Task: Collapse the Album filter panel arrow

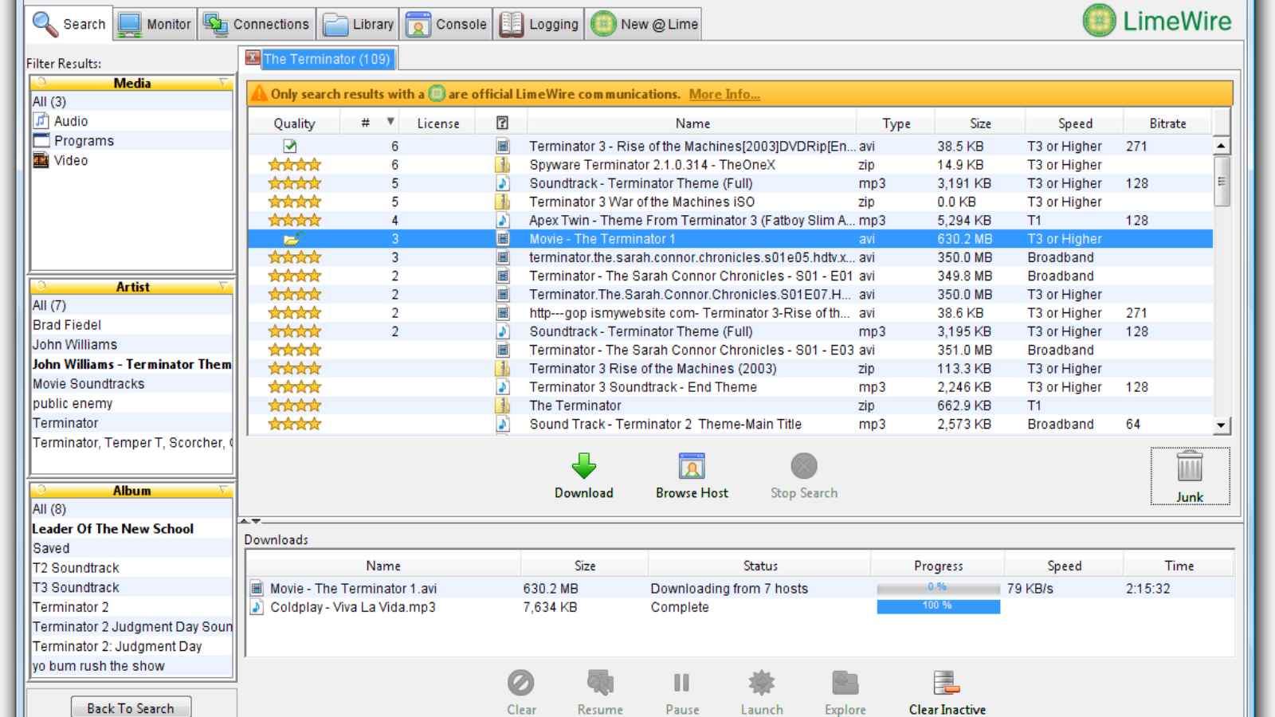Action: click(x=224, y=490)
